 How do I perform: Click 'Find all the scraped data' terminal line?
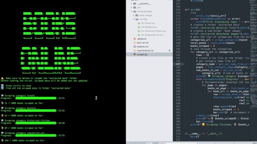[38, 88]
